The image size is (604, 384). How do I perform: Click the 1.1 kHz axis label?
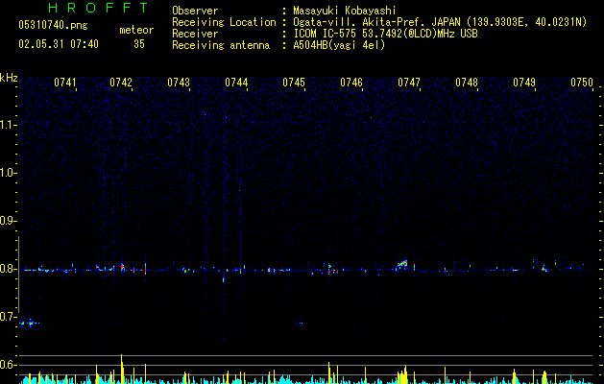pos(9,125)
